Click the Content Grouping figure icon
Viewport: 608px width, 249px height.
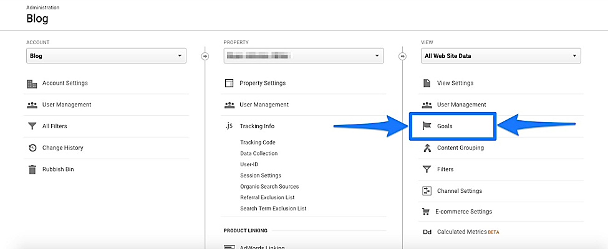click(427, 148)
